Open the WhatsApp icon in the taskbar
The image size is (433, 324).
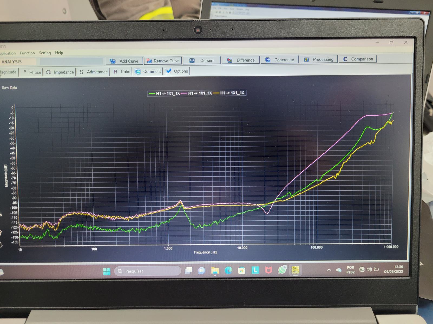tap(282, 270)
